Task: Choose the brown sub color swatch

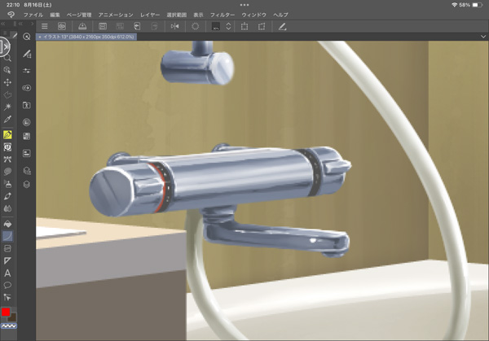Action: 12,318
